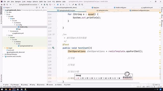Screen dimensions: 163x91
Task: Click the run gutter icon beside testZset
Action: [x=53, y=48]
